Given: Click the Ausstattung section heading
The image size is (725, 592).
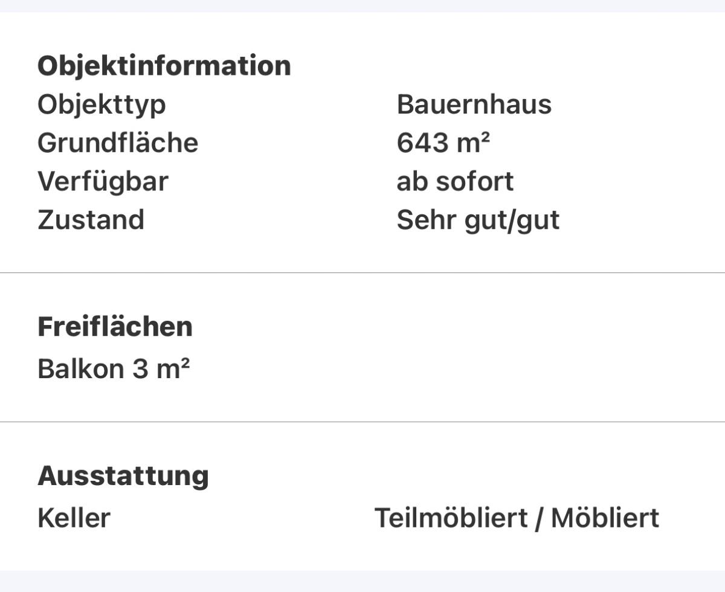Looking at the screenshot, I should 123,476.
